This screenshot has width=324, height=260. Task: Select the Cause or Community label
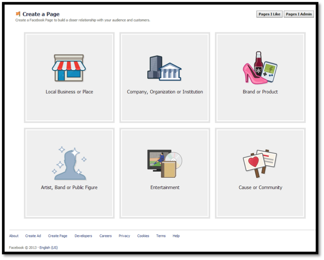261,187
